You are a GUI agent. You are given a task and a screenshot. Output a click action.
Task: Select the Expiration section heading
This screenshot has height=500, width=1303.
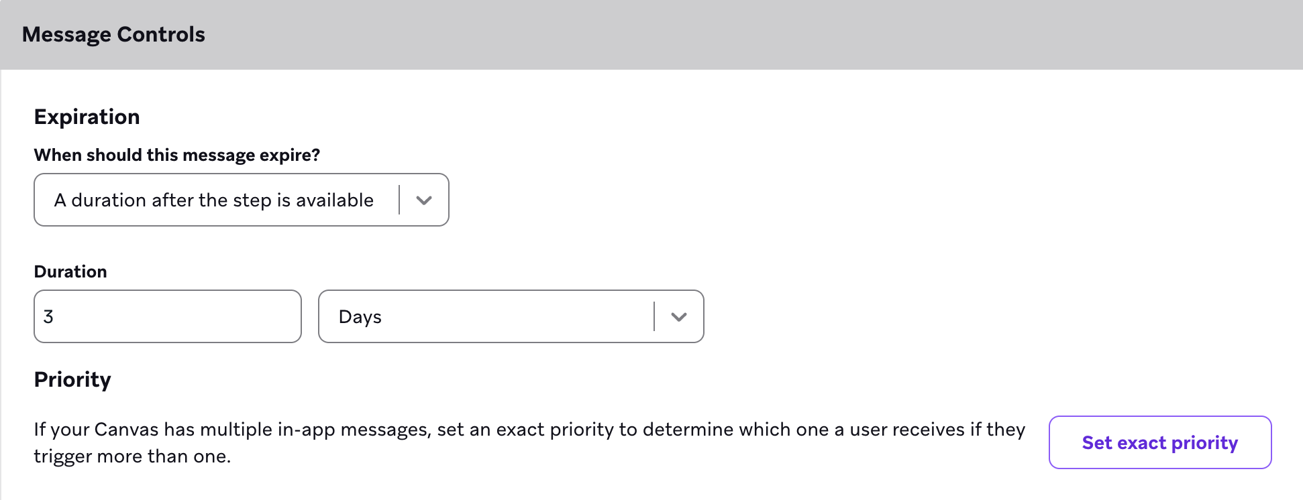[87, 116]
